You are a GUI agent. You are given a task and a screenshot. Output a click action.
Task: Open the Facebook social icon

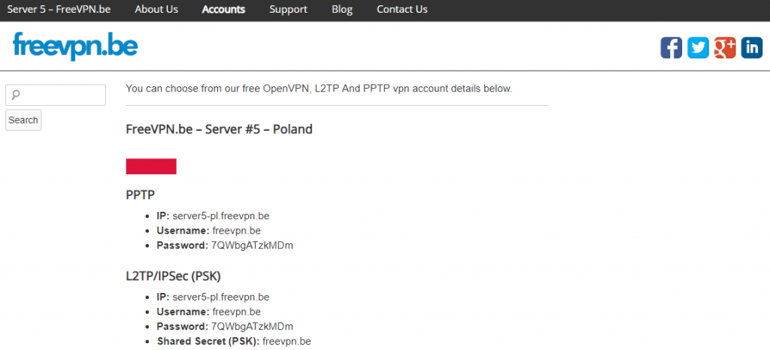[x=671, y=47]
